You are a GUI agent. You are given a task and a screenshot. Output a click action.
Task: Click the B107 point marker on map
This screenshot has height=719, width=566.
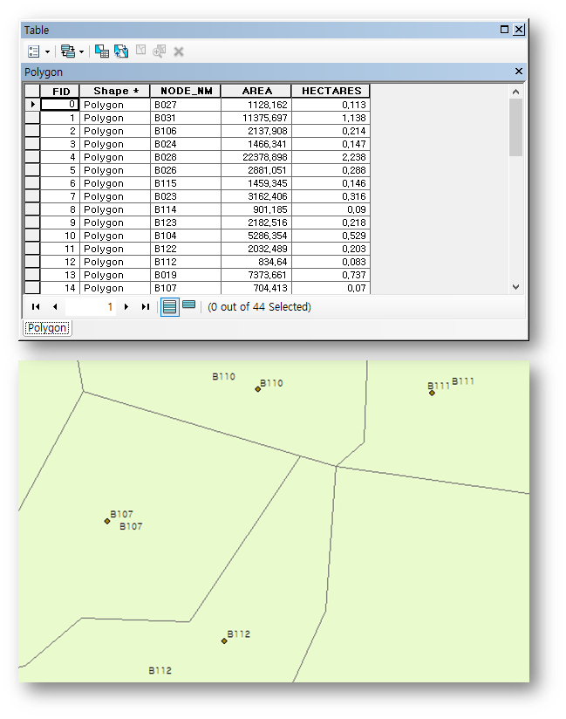[107, 521]
